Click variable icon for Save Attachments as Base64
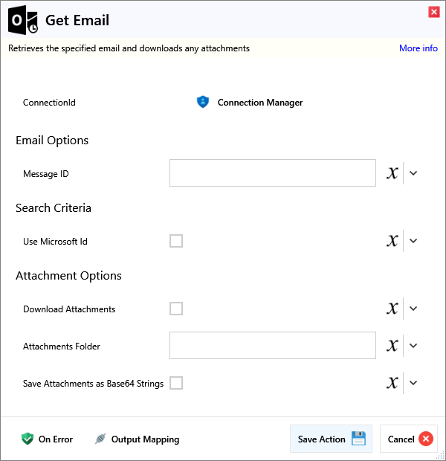The width and height of the screenshot is (446, 461). (x=392, y=383)
